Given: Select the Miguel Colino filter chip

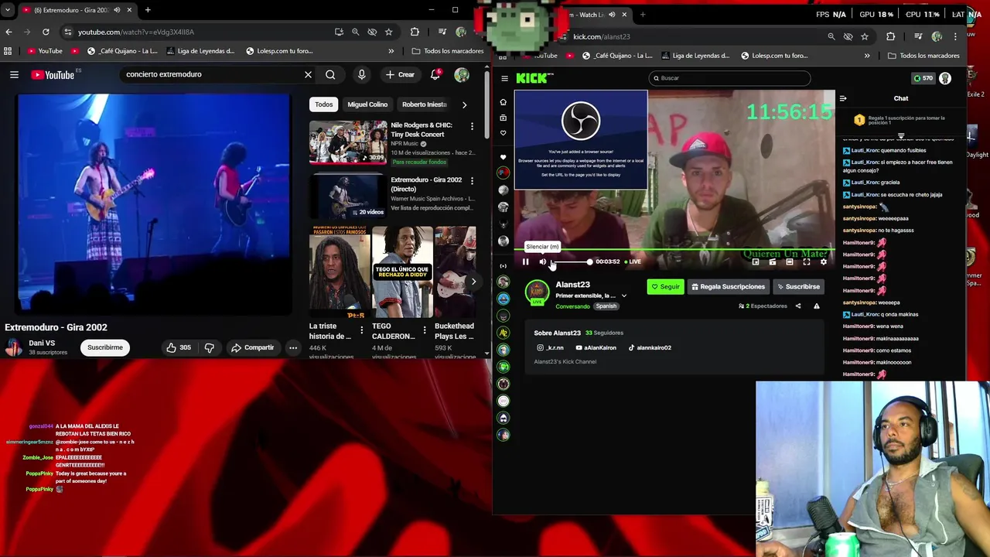Looking at the screenshot, I should (x=367, y=104).
